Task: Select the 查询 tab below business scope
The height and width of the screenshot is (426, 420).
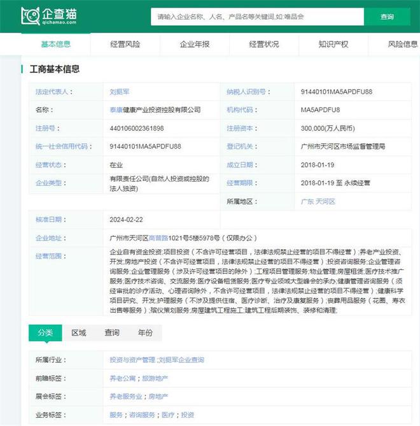Action: point(112,332)
